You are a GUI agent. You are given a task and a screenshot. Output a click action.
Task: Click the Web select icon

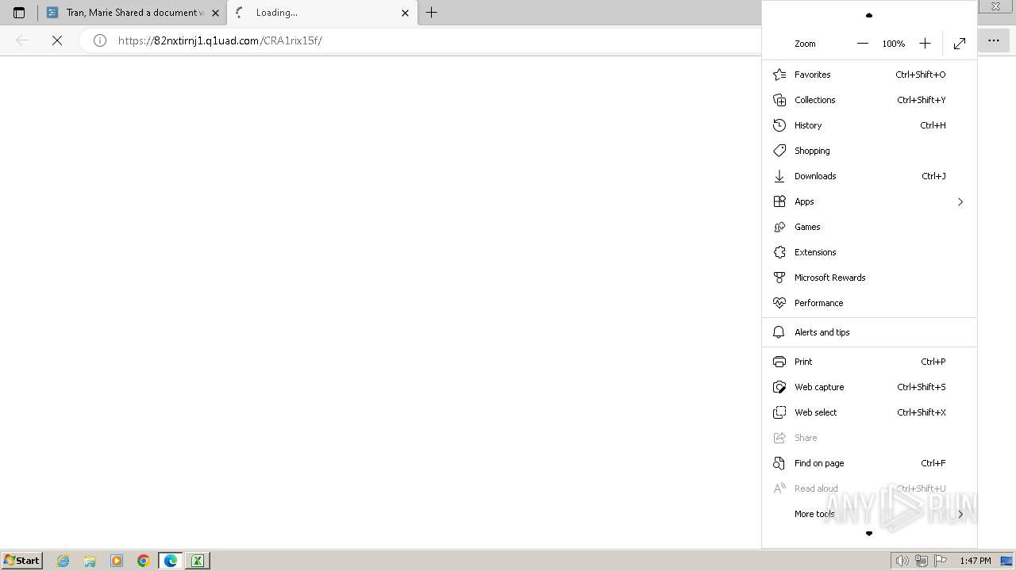click(779, 412)
